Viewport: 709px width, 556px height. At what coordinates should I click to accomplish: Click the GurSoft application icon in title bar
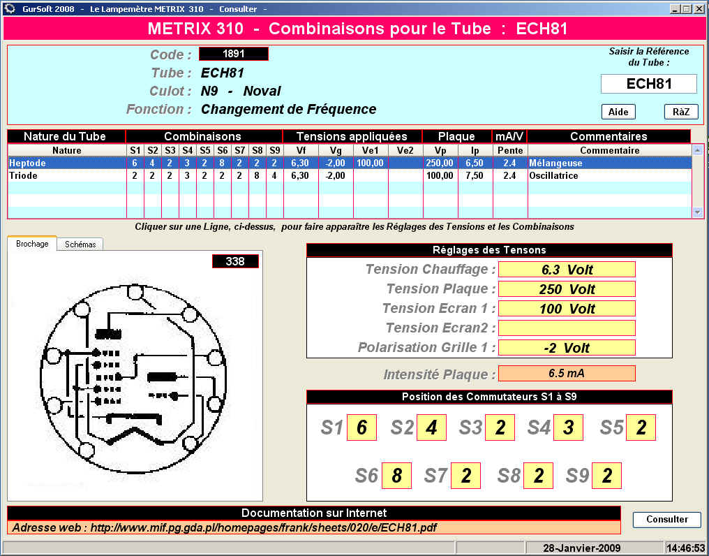pyautogui.click(x=10, y=8)
